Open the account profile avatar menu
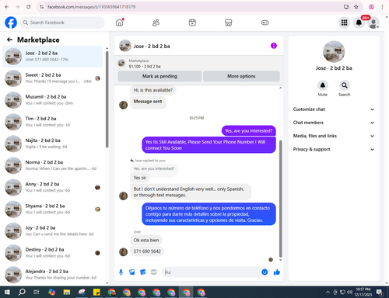389x298 pixels. point(373,23)
